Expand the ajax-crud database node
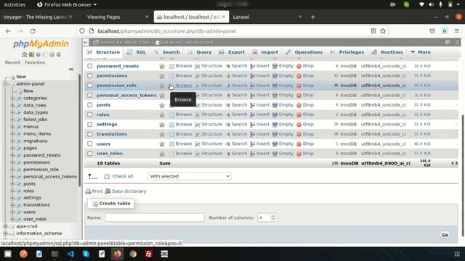Image resolution: width=465 pixels, height=261 pixels. point(5,226)
